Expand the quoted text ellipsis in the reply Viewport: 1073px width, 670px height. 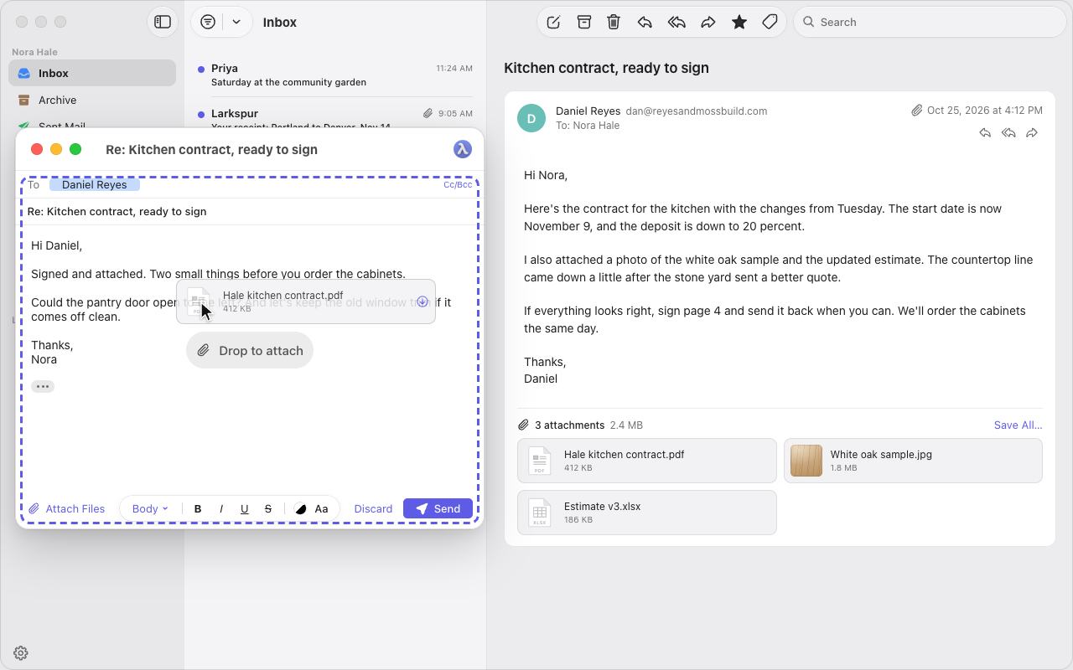point(43,386)
